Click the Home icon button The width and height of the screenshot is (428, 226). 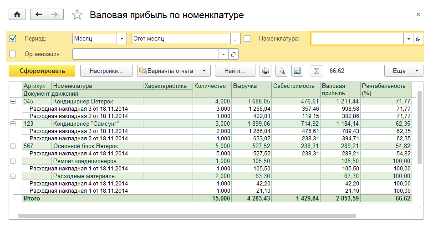click(17, 15)
